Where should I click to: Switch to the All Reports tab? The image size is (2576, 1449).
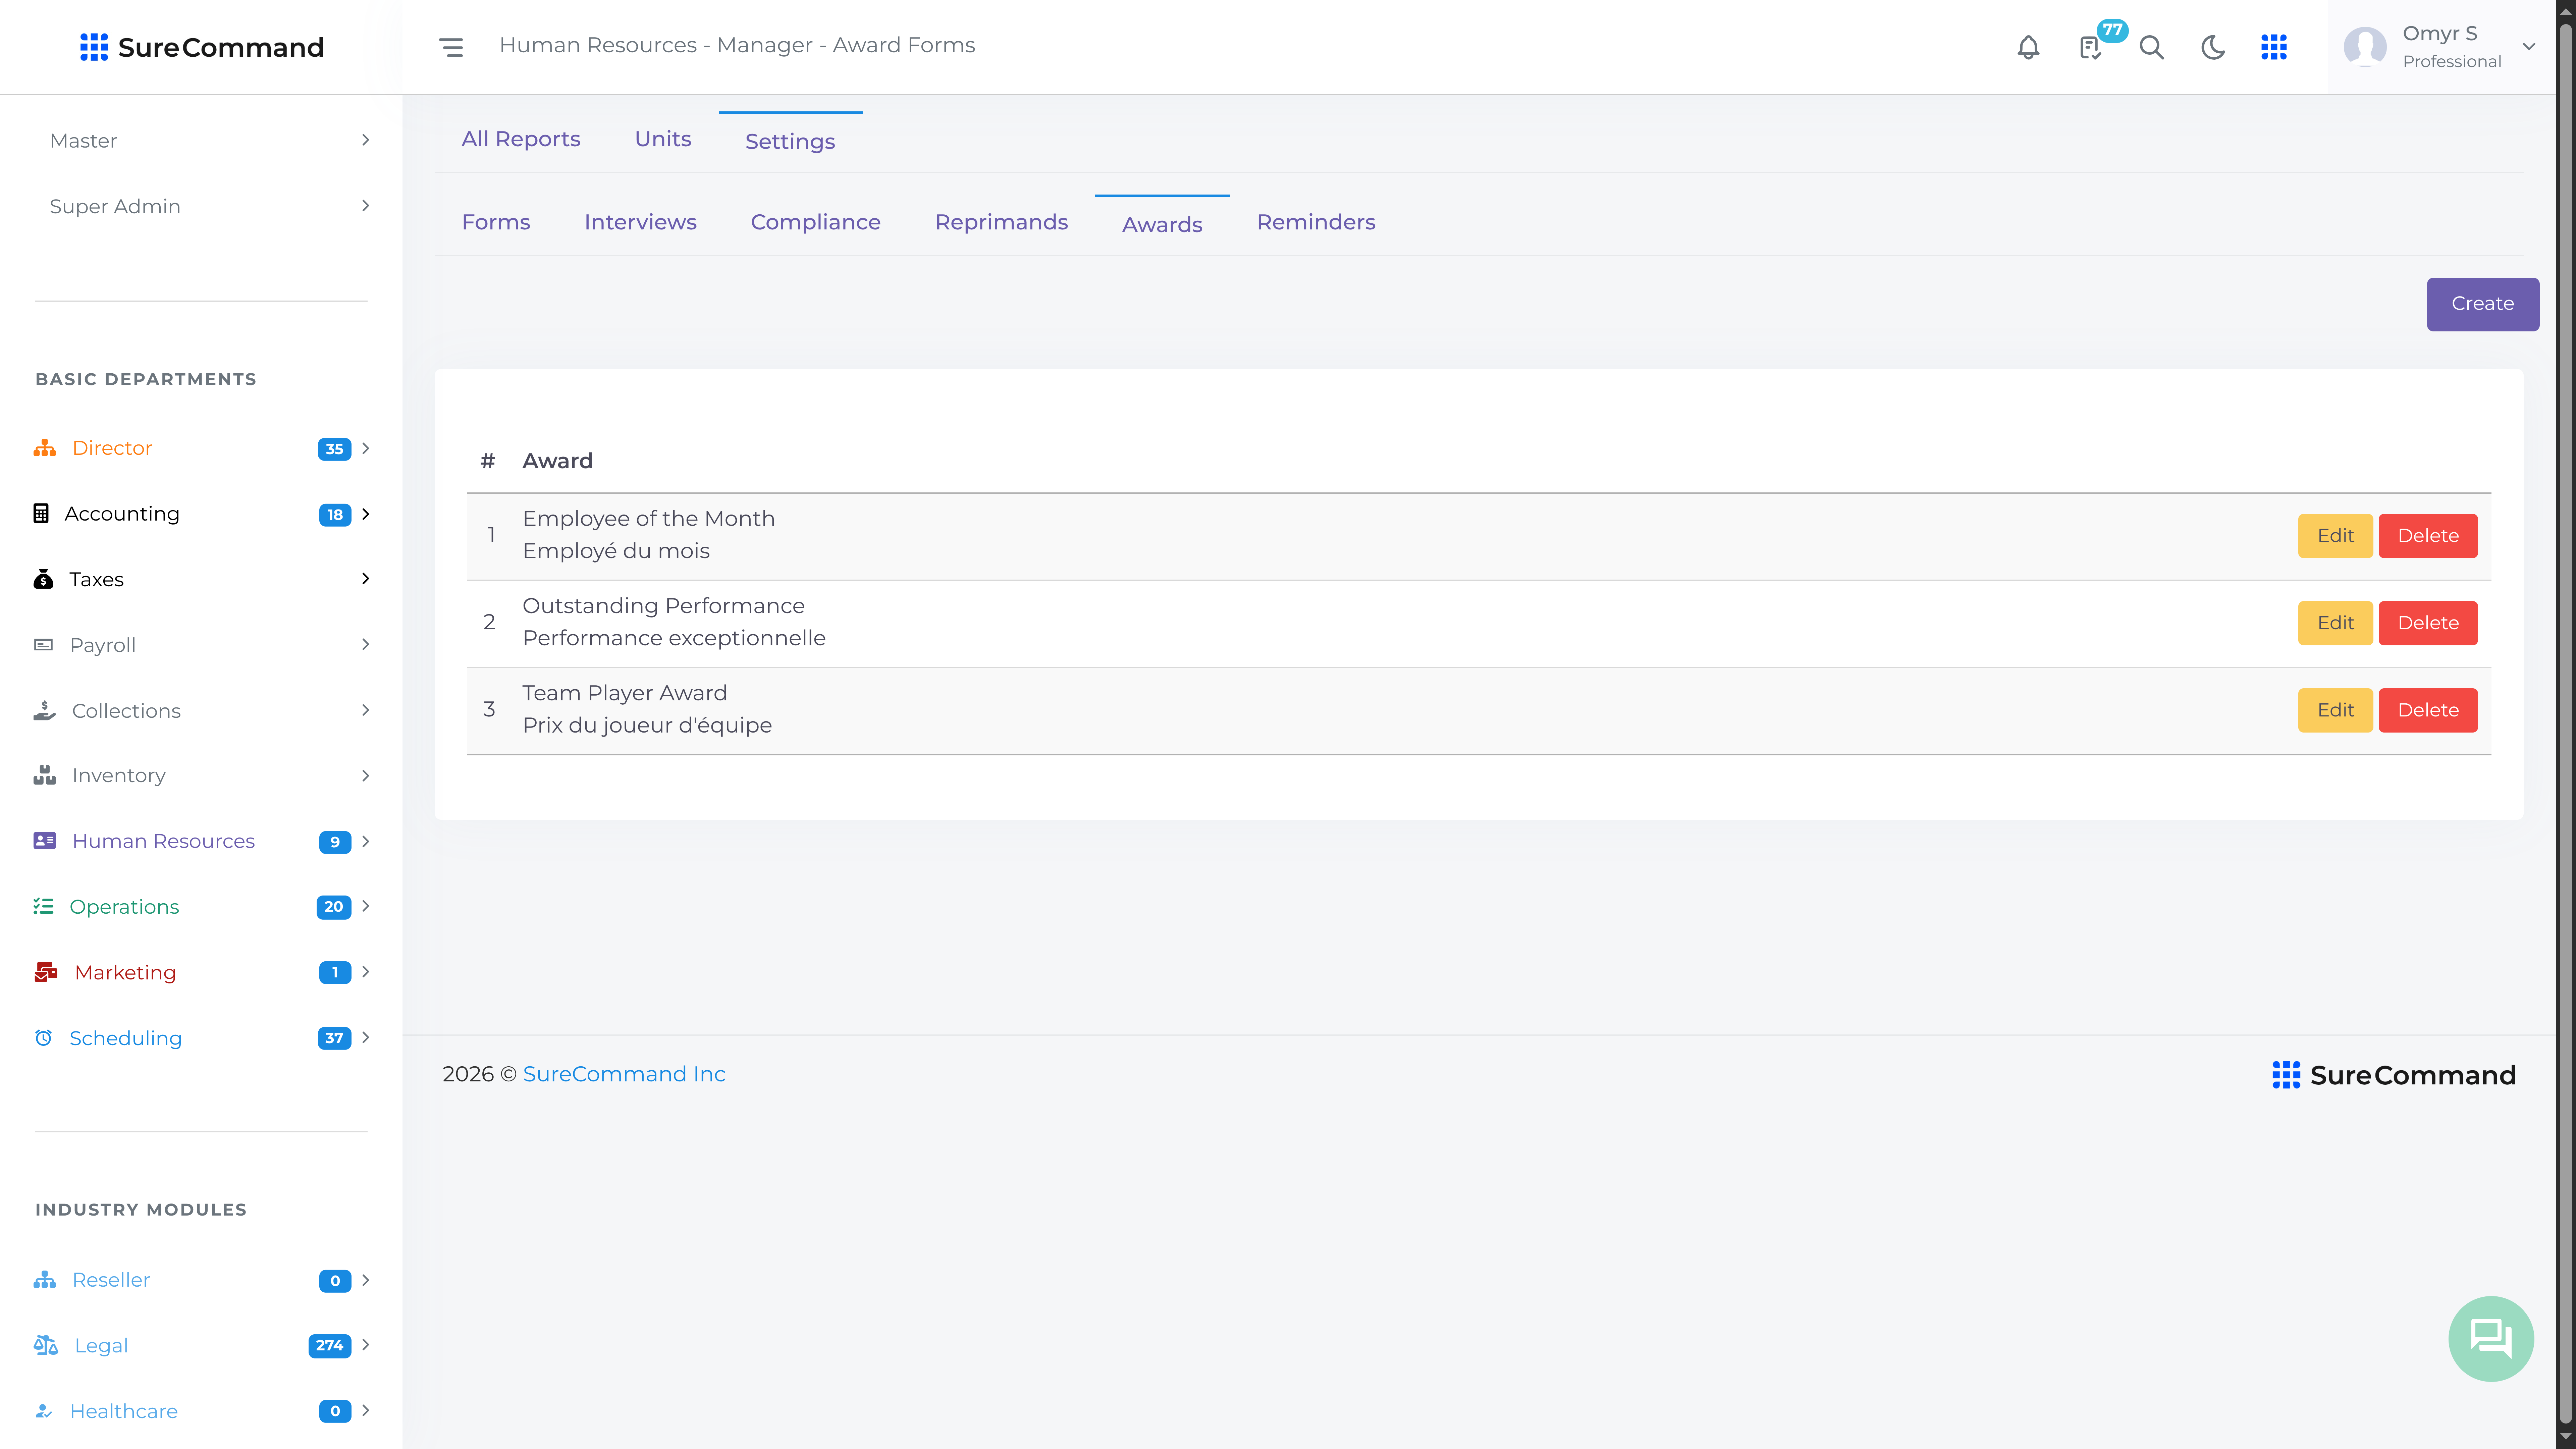(x=521, y=139)
